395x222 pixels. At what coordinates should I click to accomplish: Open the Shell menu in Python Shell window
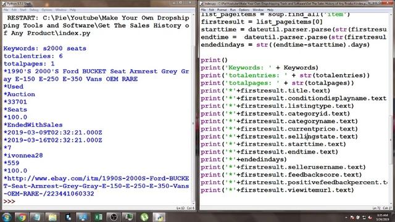point(23,10)
